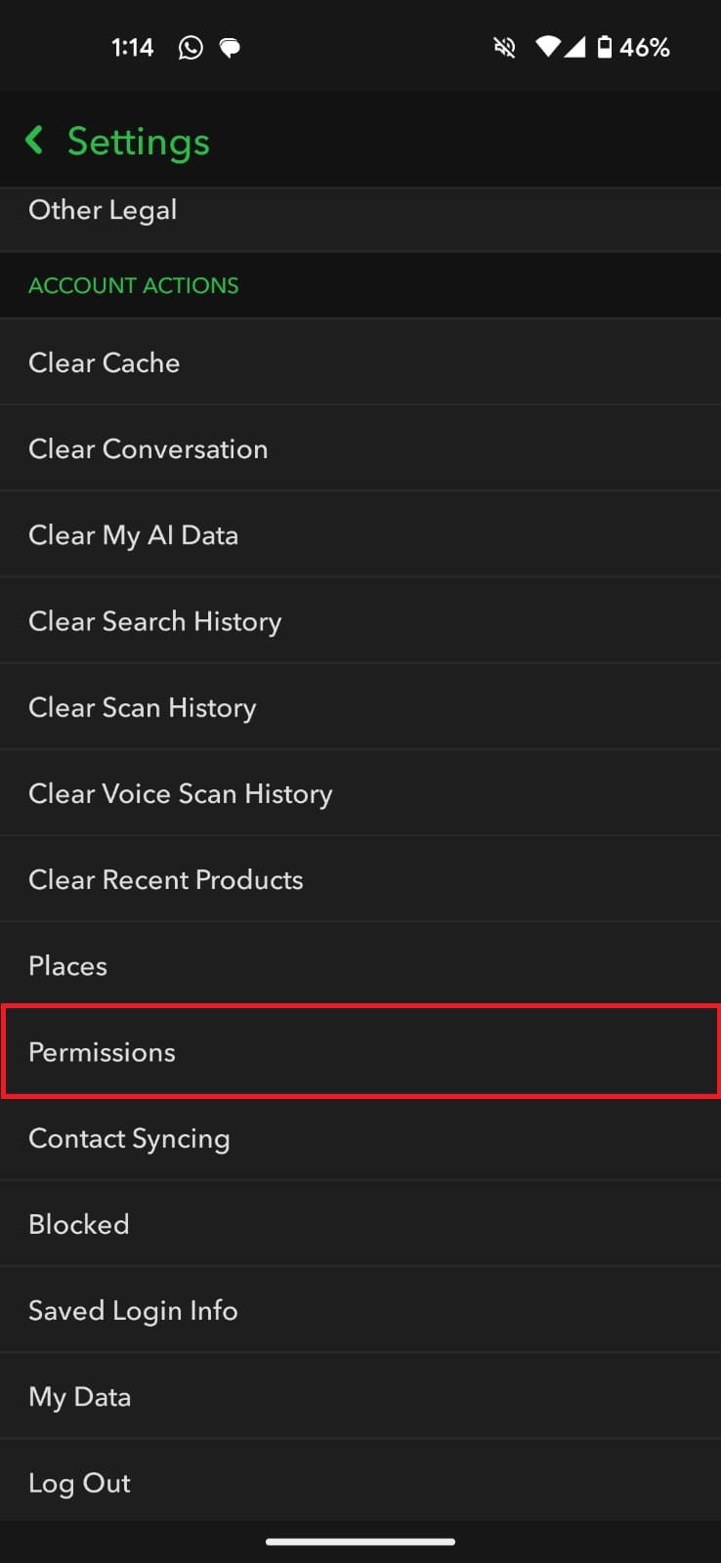Tap the muted sound status icon

[504, 48]
